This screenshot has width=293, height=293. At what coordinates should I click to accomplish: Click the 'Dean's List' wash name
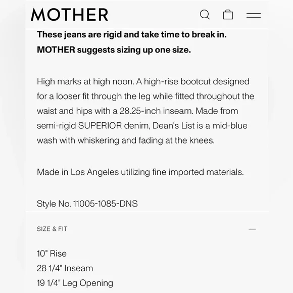click(174, 125)
